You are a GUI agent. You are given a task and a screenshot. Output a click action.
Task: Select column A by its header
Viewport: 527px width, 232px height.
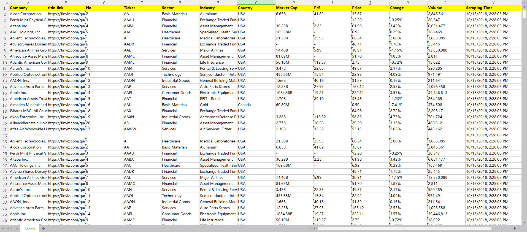[x=28, y=2]
